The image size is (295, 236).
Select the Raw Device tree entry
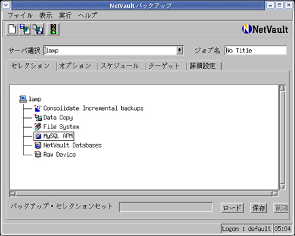click(x=55, y=155)
